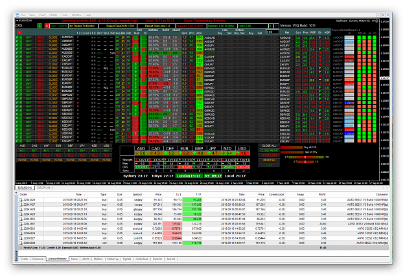Click the London 14:17 session clock
The image size is (405, 277).
189,176
